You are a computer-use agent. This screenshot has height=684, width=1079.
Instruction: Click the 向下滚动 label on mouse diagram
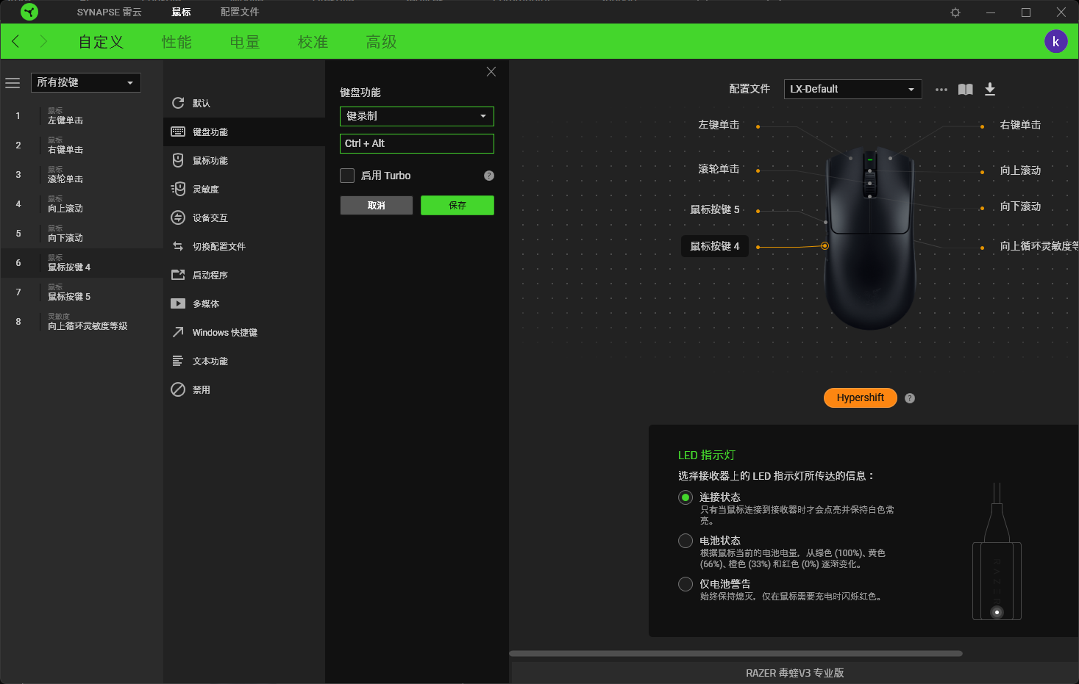[1020, 206]
